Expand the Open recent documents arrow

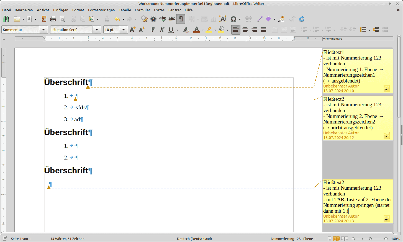point(23,19)
